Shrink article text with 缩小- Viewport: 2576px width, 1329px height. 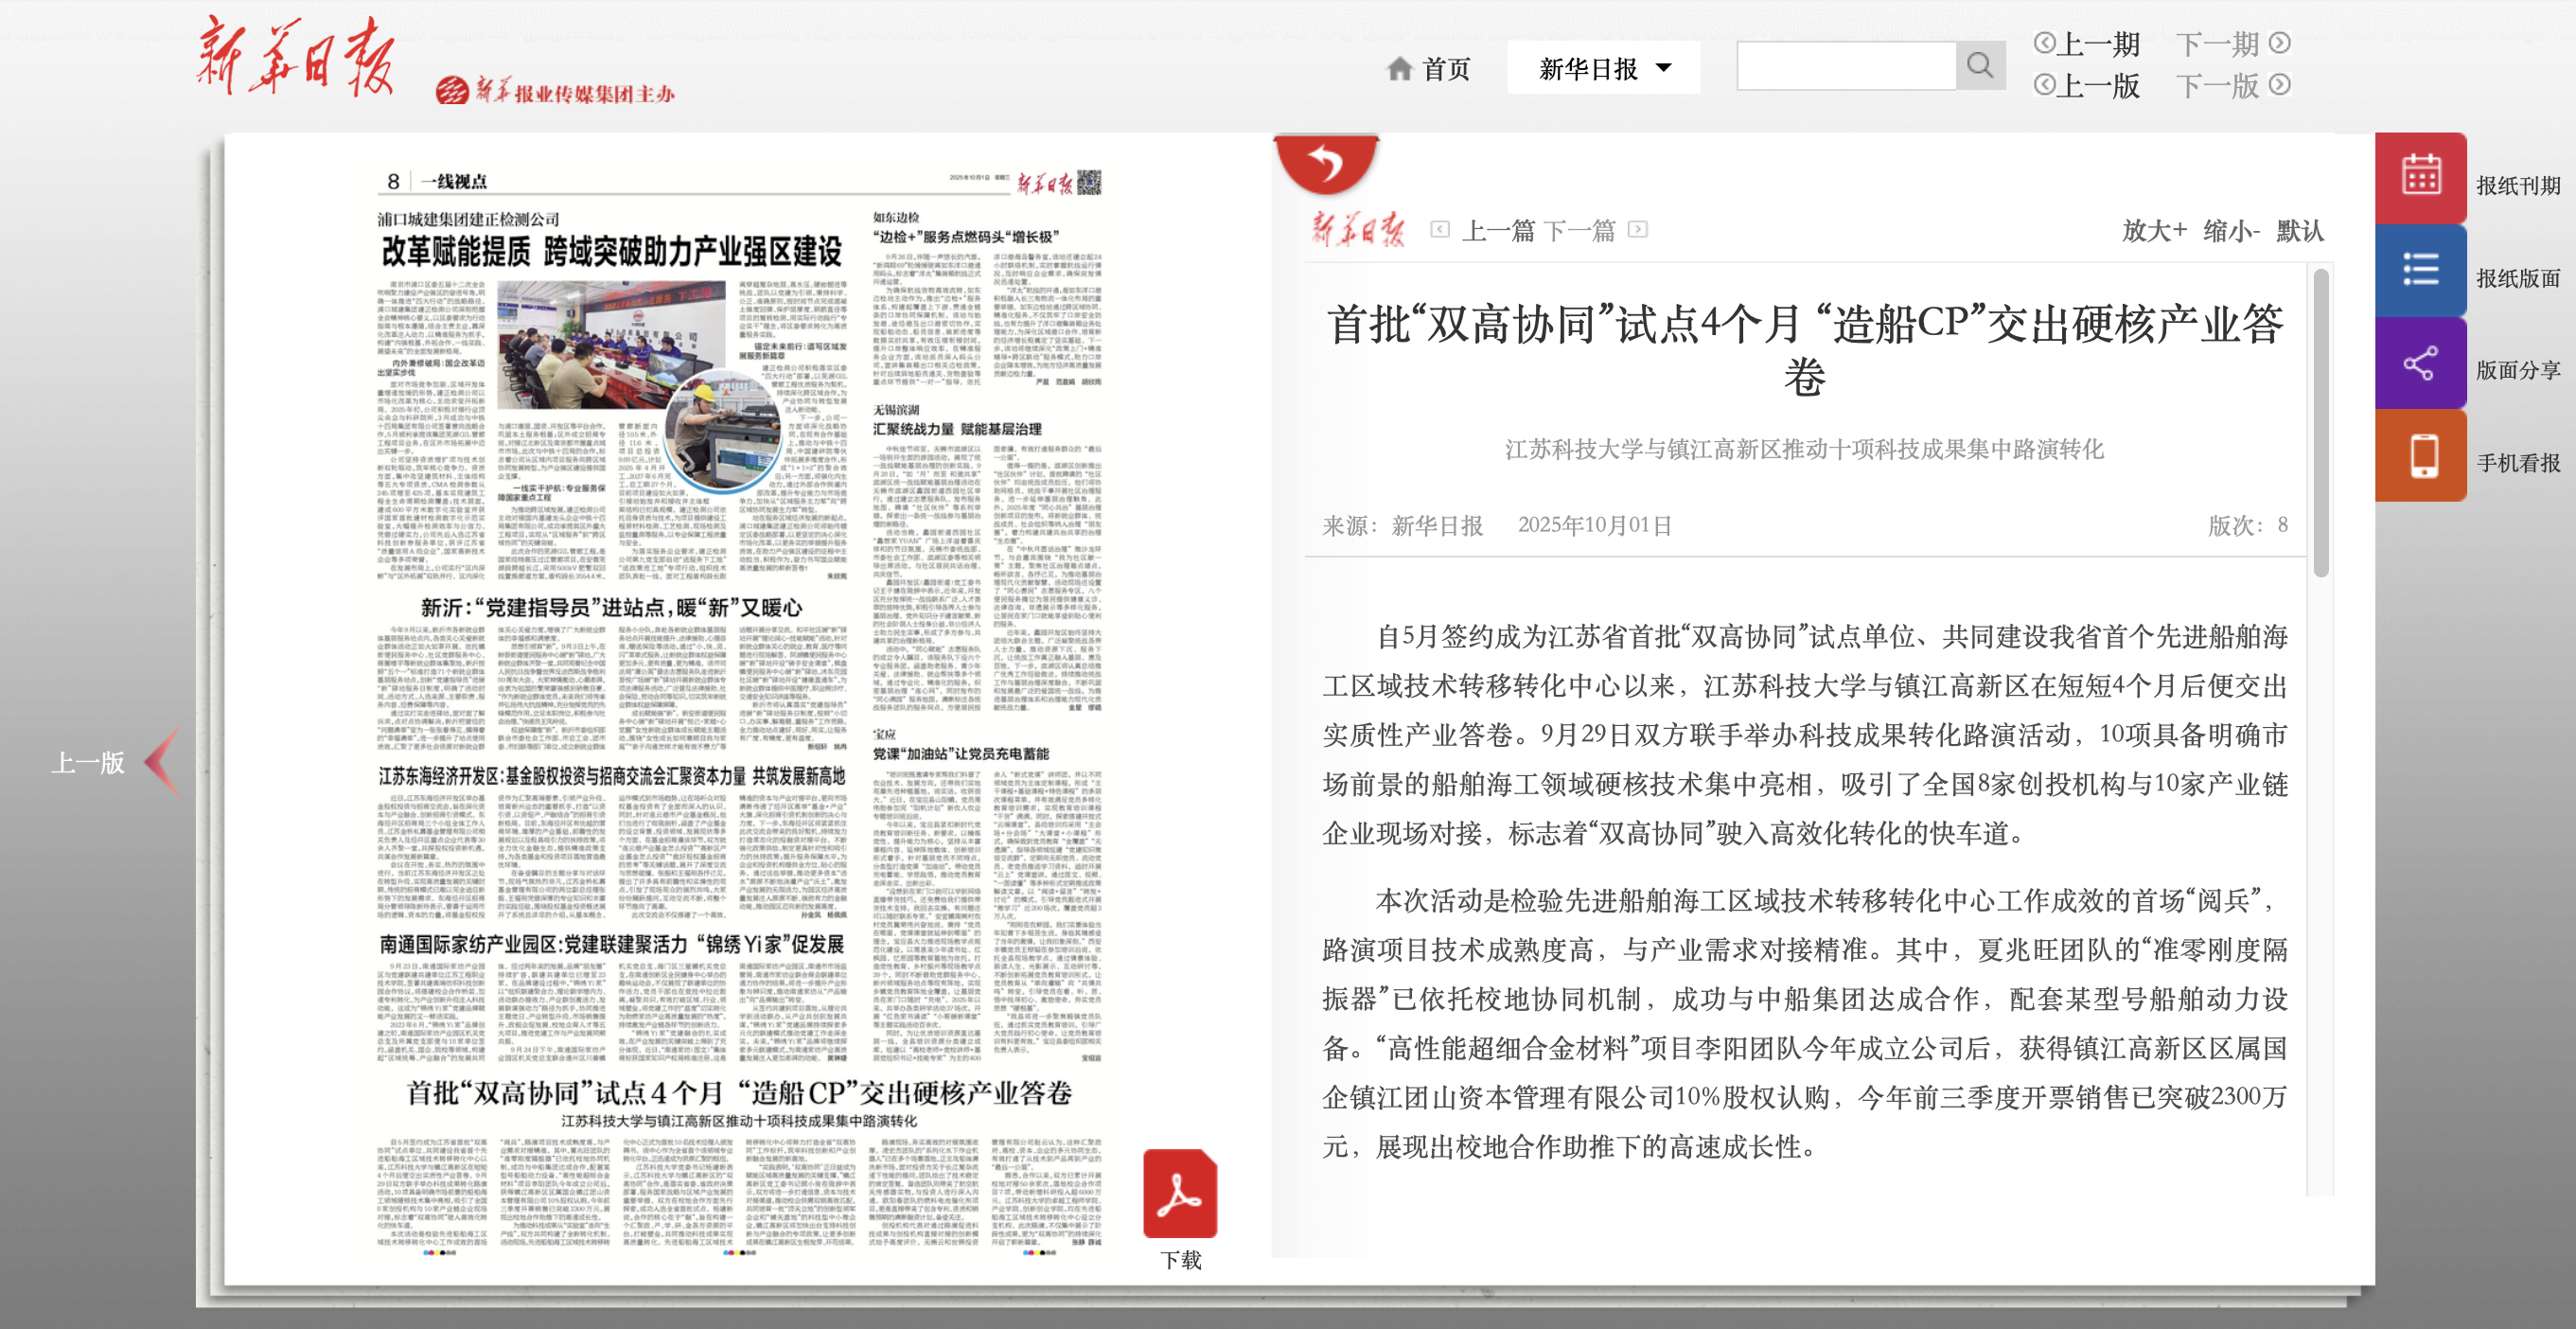click(2231, 231)
